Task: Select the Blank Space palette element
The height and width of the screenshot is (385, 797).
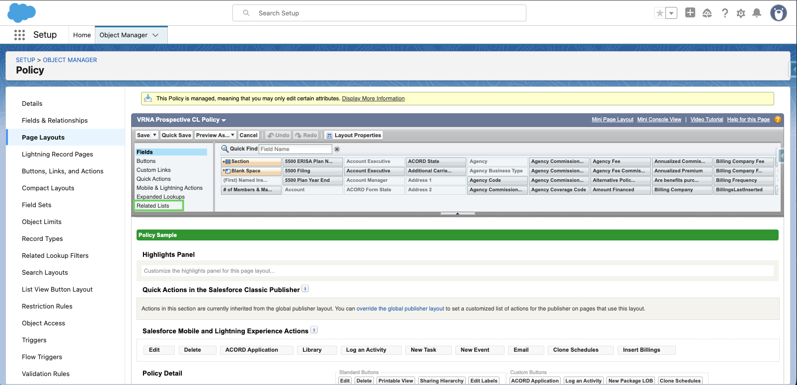Action: click(251, 171)
